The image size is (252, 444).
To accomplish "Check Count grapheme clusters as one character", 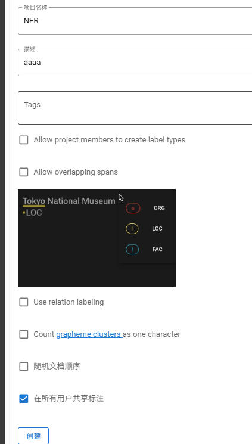I will pos(24,334).
